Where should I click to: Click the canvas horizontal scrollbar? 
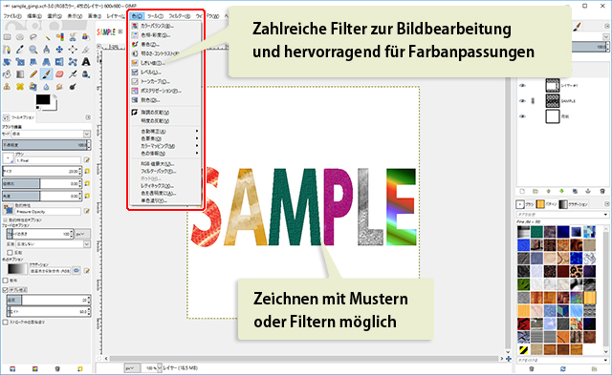(x=304, y=358)
